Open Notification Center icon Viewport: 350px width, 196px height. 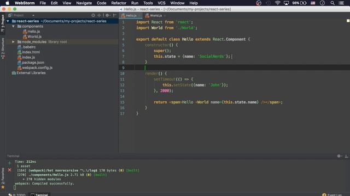[x=341, y=3]
